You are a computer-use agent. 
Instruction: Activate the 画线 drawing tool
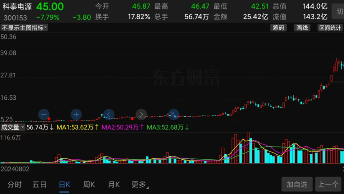pos(302,28)
